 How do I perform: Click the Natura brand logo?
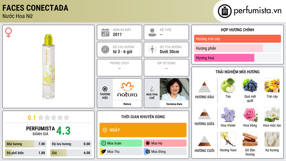(x=127, y=89)
